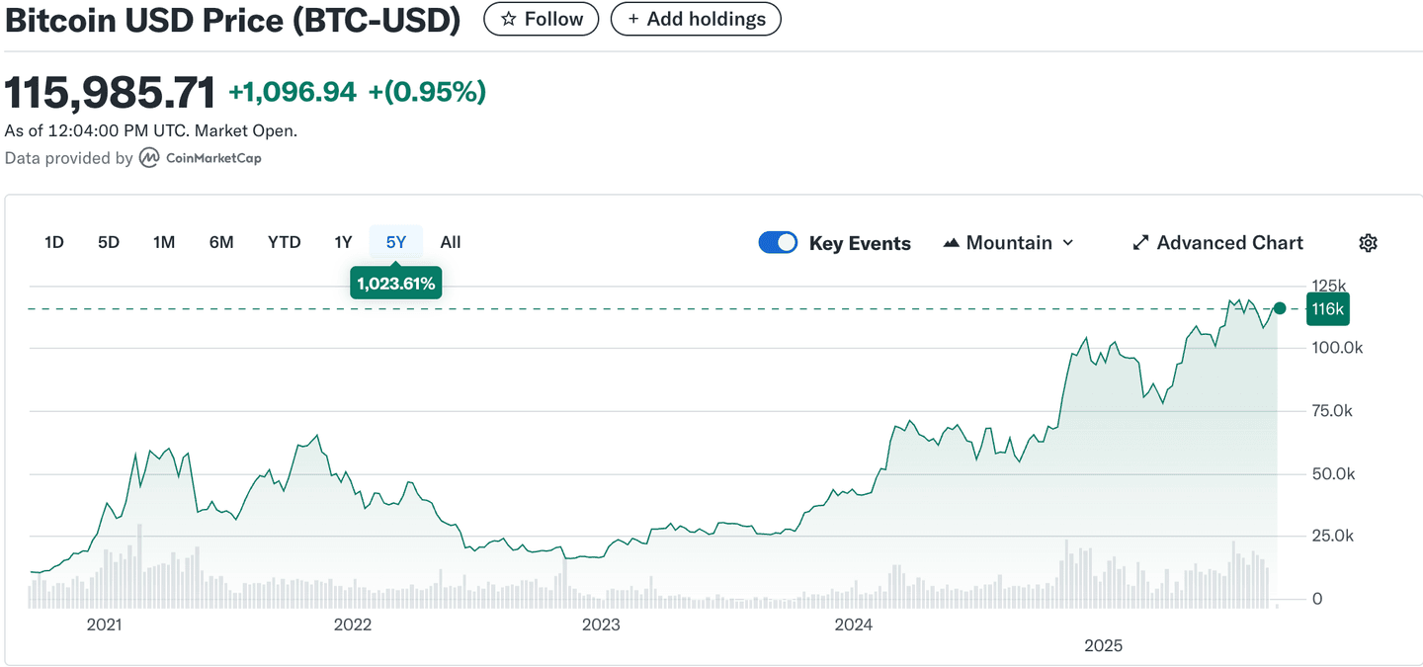
Task: Toggle the Key Events switch off
Action: point(778,243)
